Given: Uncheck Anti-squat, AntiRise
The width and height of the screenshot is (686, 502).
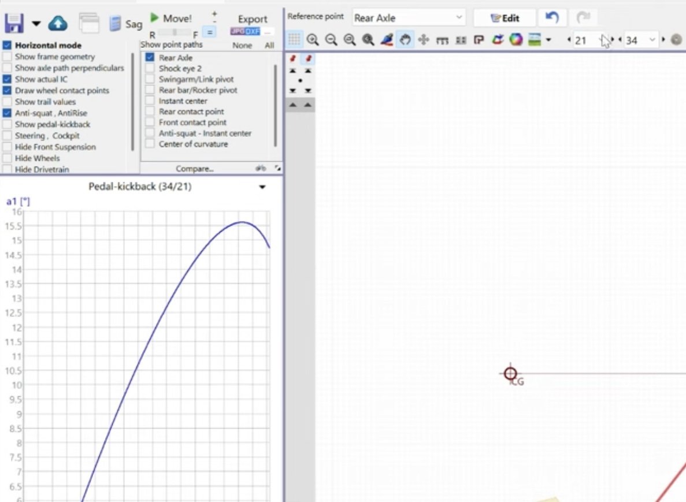Looking at the screenshot, I should pos(7,113).
